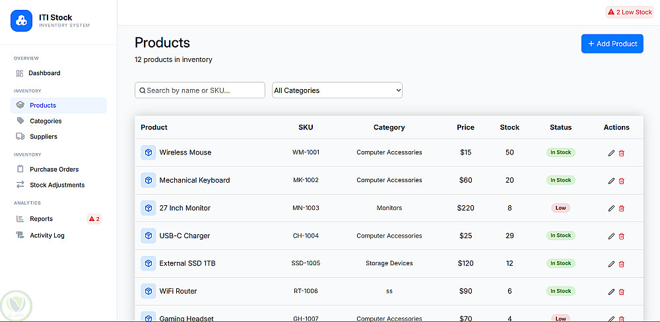
Task: Open the Dashboard page
Action: point(45,73)
